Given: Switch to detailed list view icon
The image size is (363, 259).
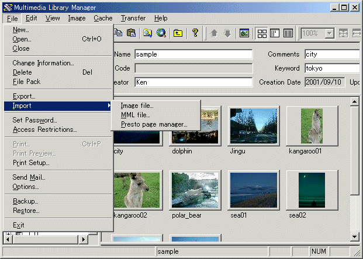Looking at the screenshot, I should [288, 33].
